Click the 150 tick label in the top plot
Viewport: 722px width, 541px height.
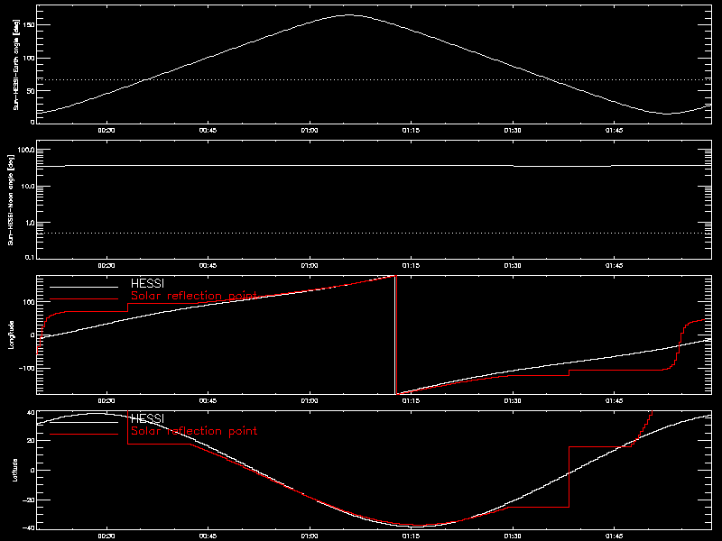[x=29, y=25]
